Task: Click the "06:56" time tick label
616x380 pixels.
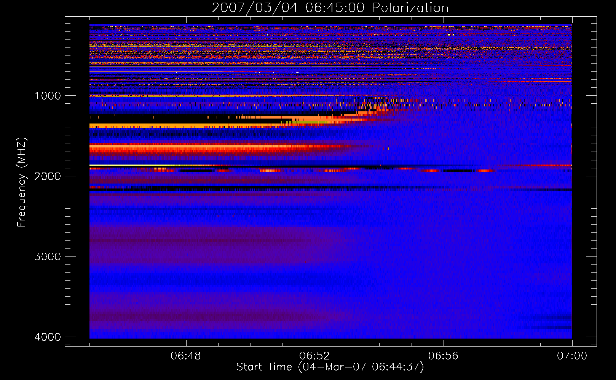Action: tap(443, 356)
